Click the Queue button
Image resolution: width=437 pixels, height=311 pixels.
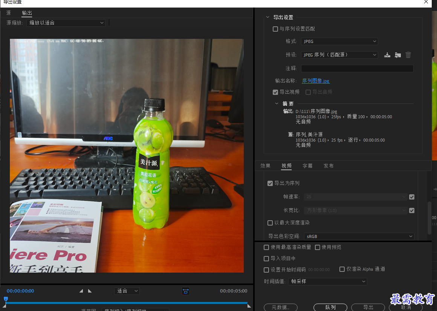click(x=330, y=307)
